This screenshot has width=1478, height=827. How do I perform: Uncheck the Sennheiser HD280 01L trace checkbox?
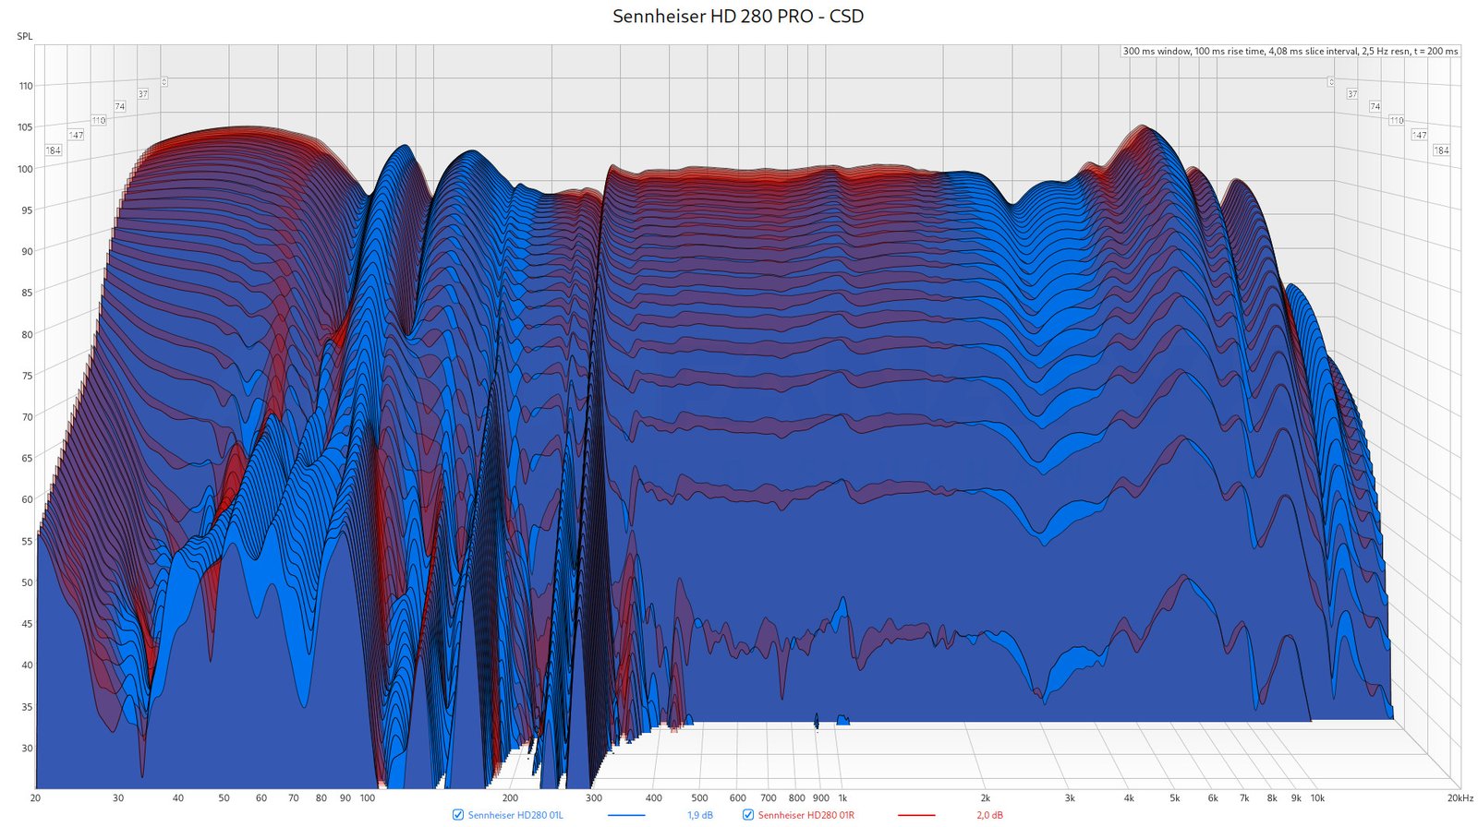[458, 815]
